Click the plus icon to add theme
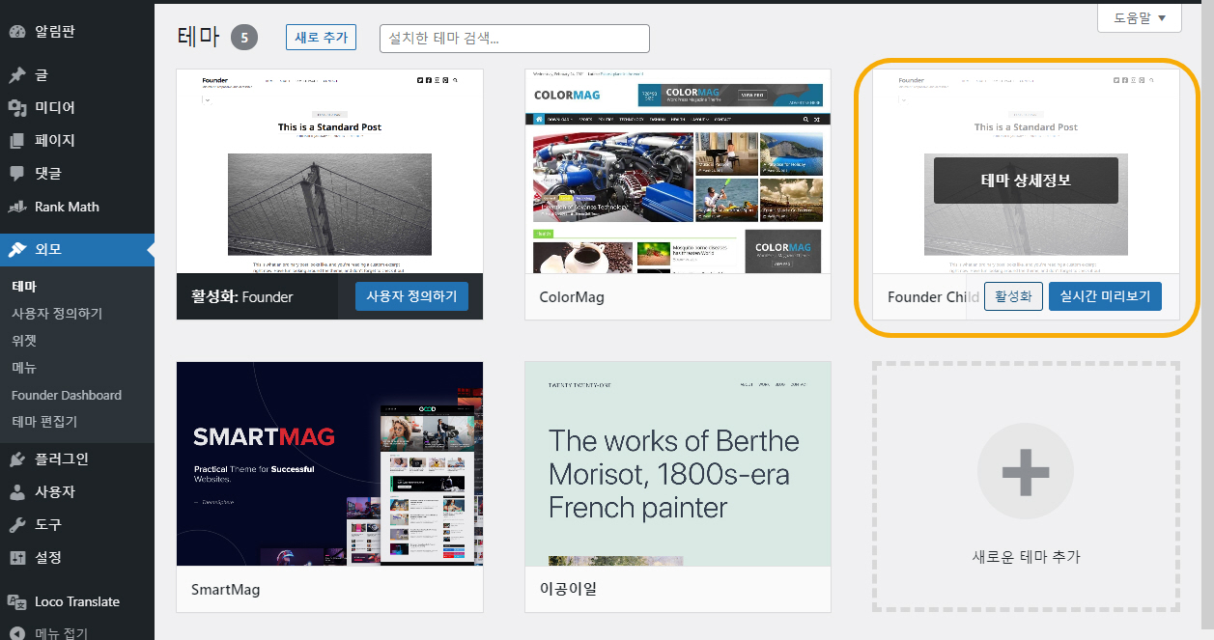This screenshot has height=640, width=1214. point(1026,472)
